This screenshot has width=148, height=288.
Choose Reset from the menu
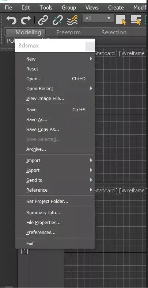[32, 69]
